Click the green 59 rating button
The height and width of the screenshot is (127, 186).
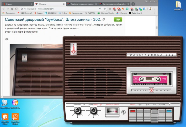[118, 20]
